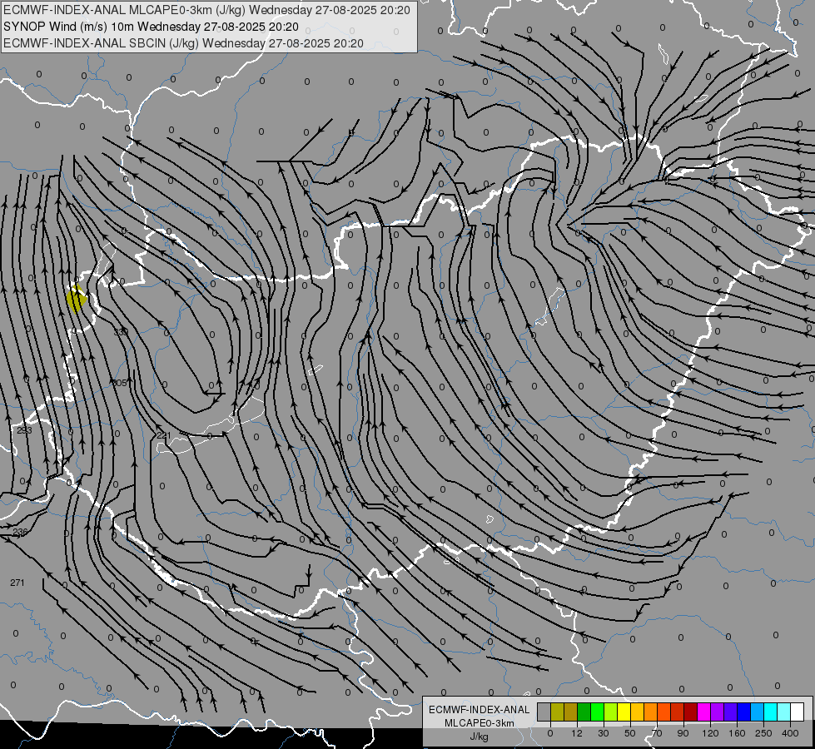
Task: Click the ECMWF-INDEX-ANAL legend heading
Action: [479, 710]
